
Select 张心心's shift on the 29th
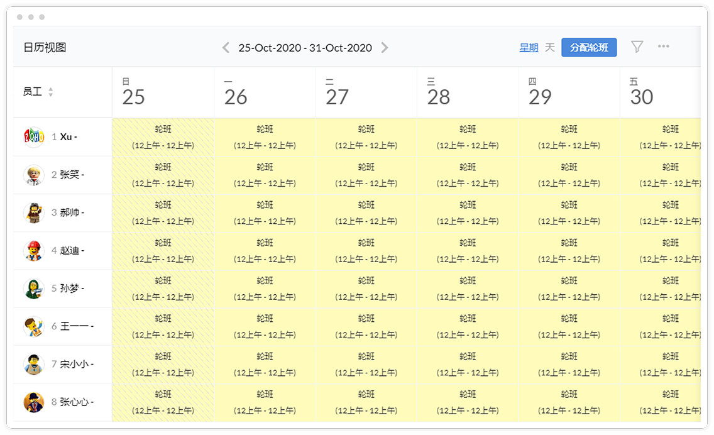tap(569, 402)
